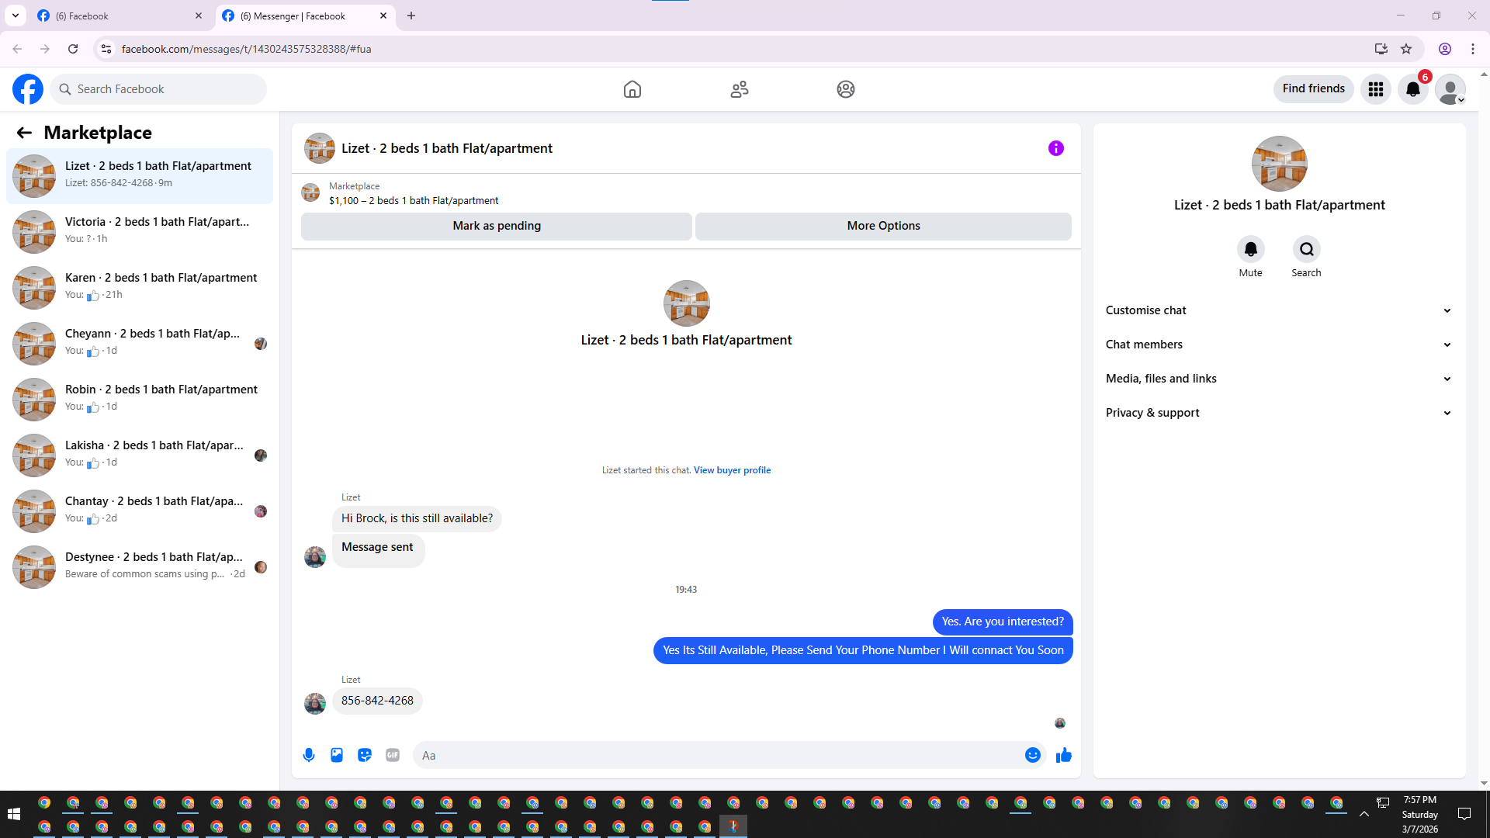Click the browser address bar URL
The image size is (1490, 838).
pos(247,49)
